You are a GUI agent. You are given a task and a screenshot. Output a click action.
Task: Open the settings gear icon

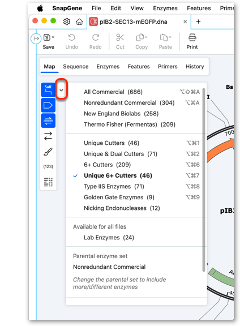click(67, 22)
